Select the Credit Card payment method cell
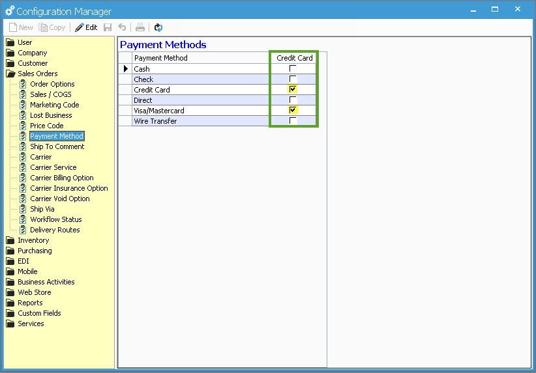The image size is (536, 373). point(201,90)
